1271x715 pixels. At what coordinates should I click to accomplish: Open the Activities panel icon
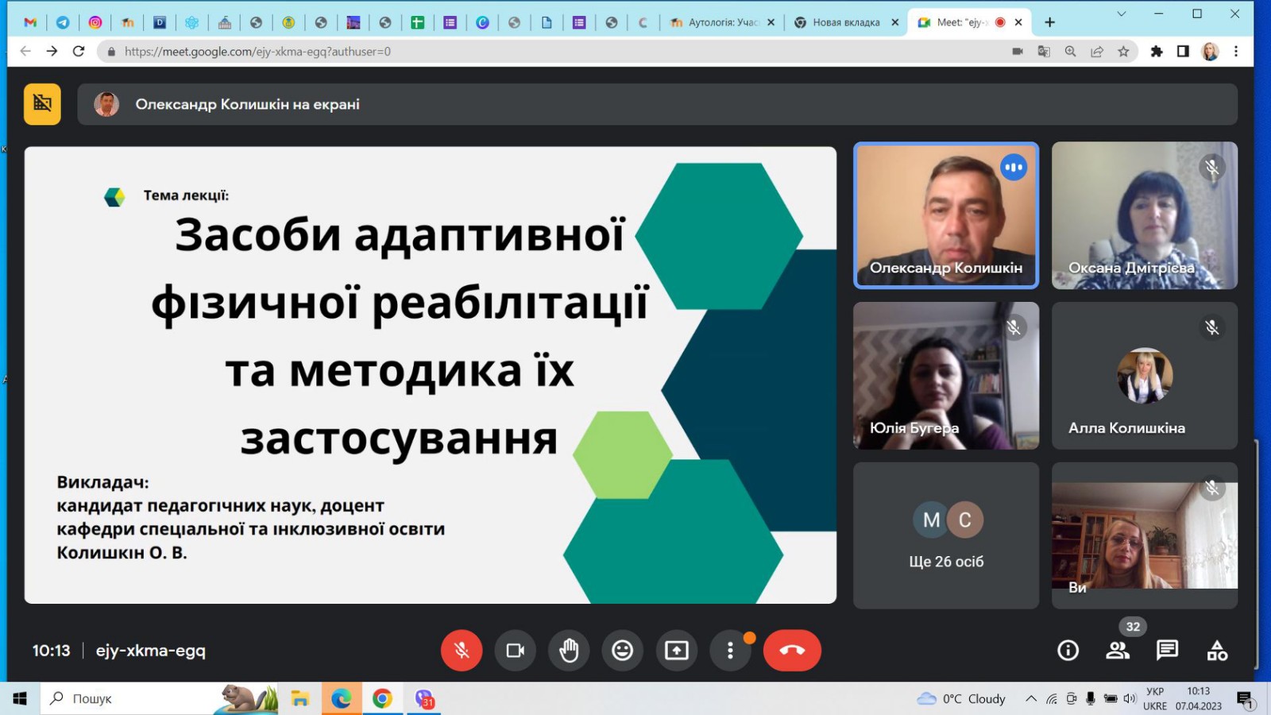1217,651
